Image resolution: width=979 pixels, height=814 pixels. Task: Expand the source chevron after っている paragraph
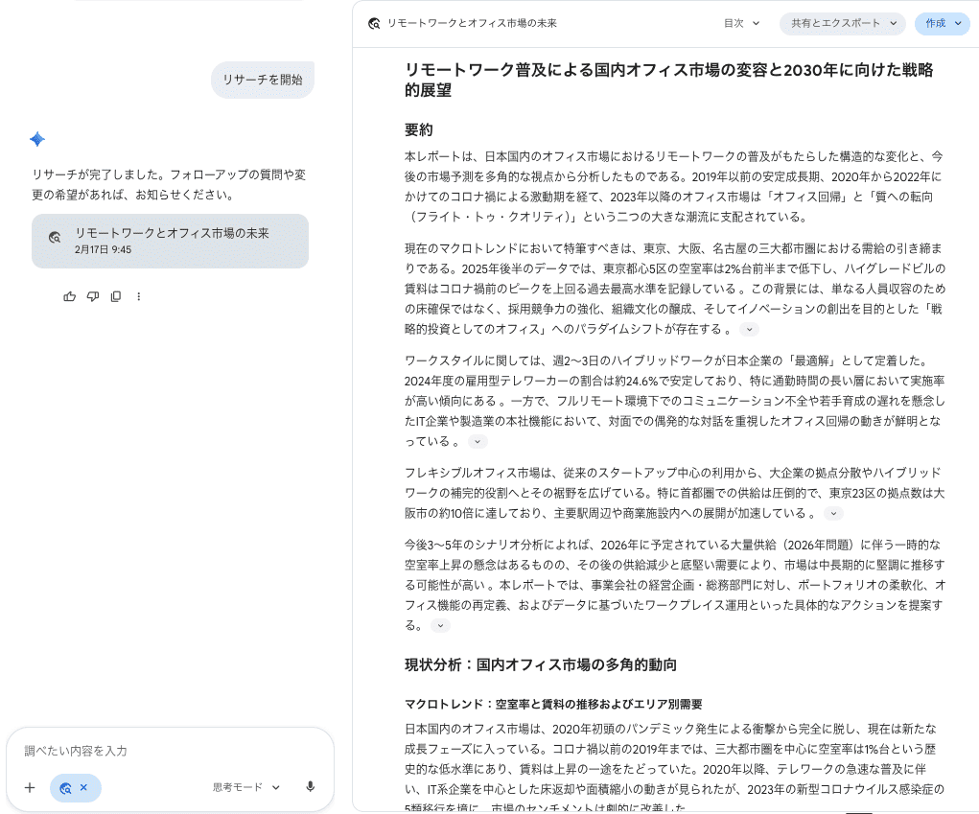coord(478,441)
